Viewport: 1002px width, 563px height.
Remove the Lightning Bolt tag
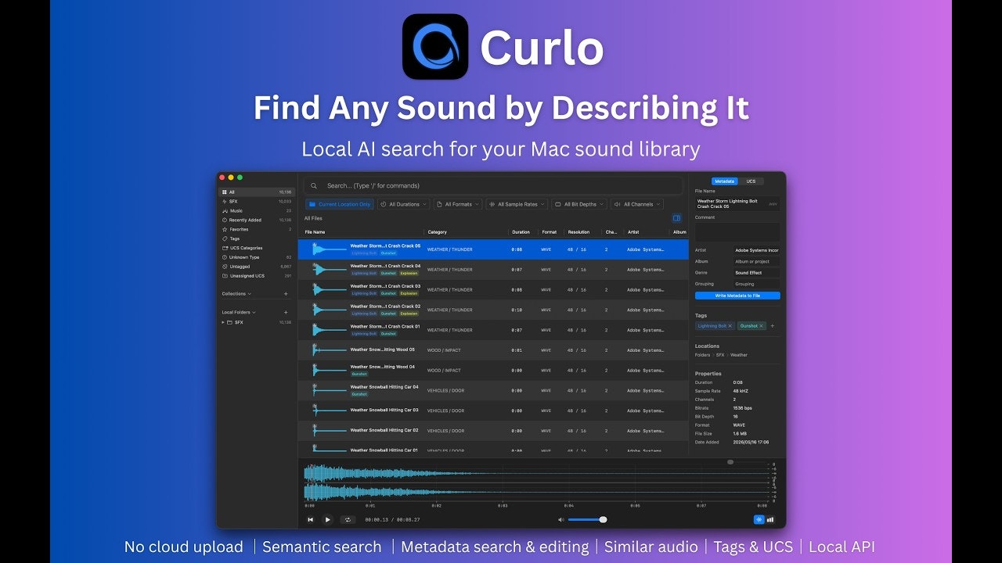point(730,325)
